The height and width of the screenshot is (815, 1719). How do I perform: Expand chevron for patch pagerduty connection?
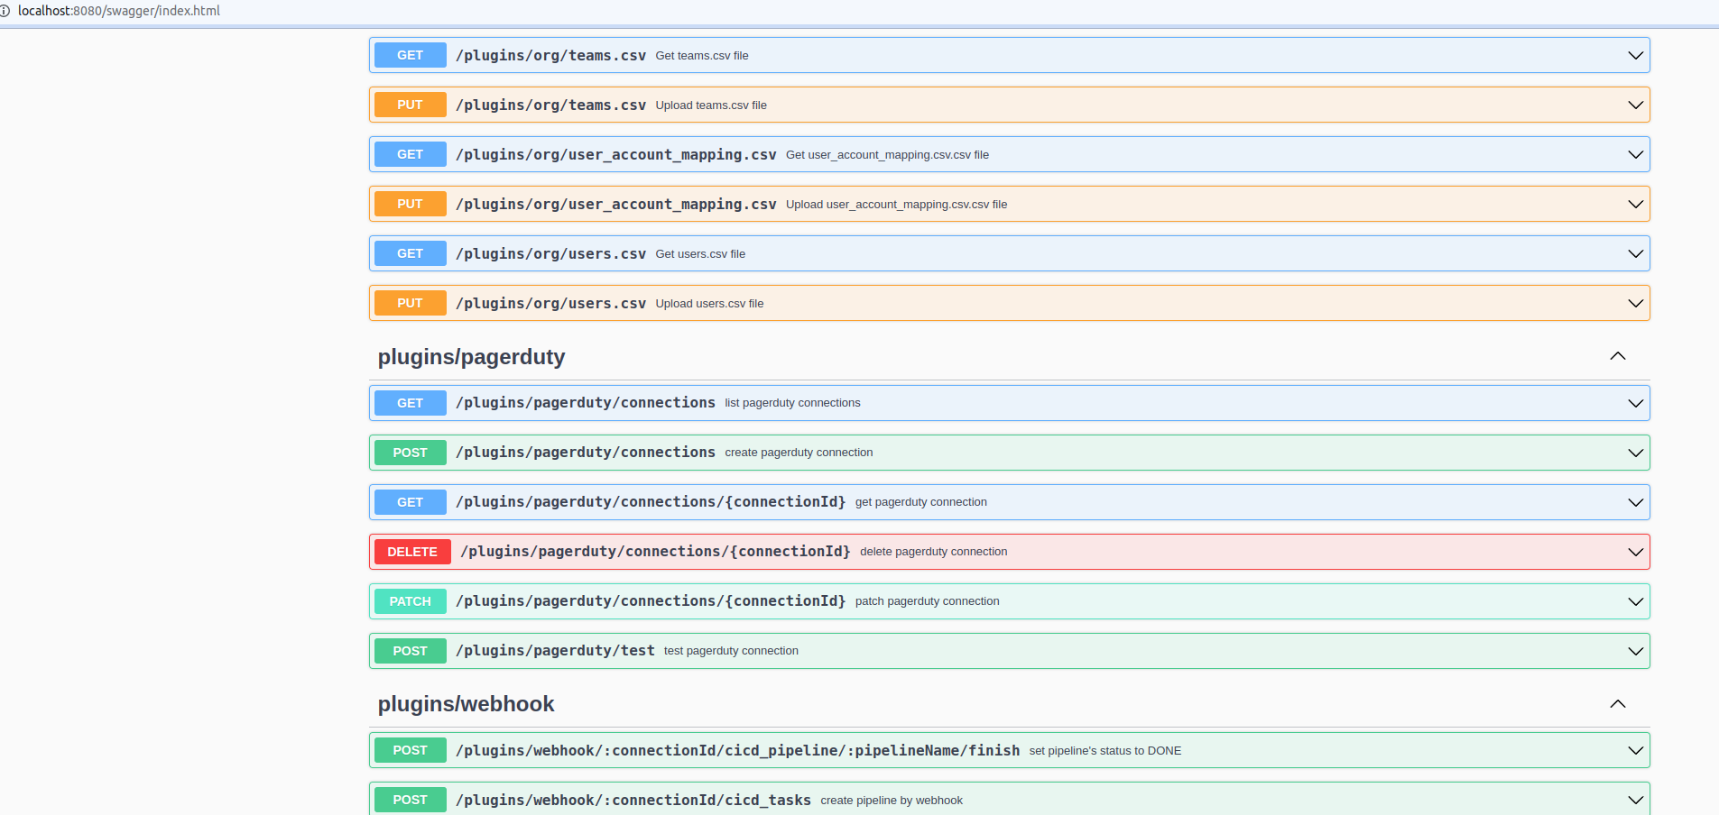point(1635,601)
